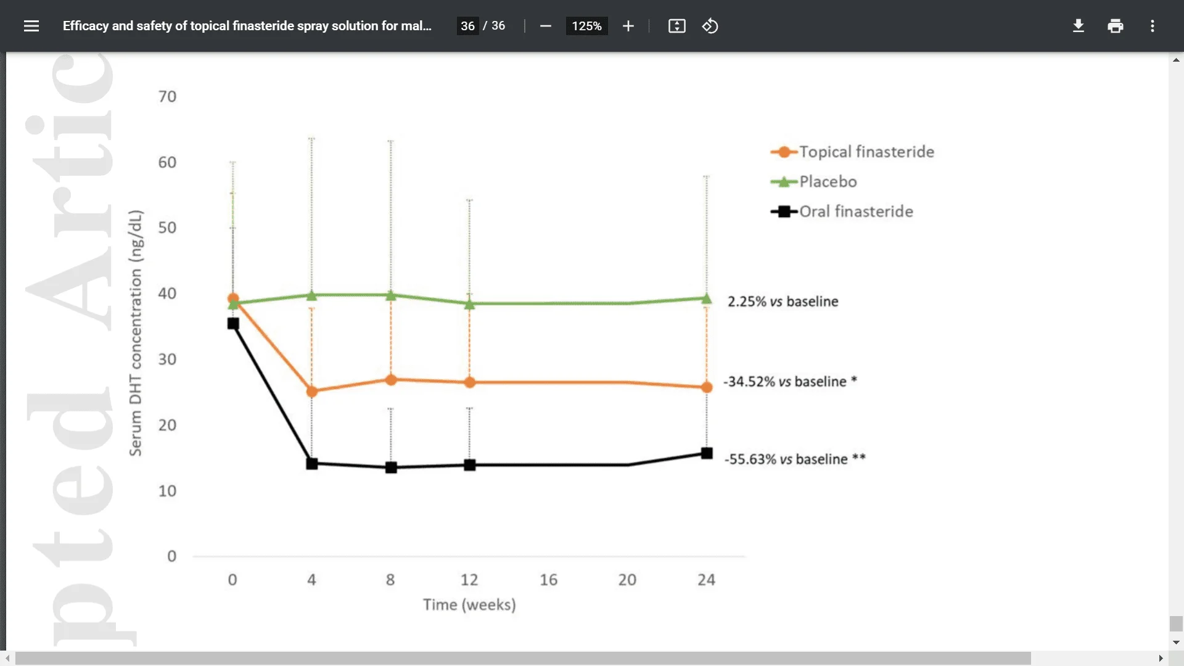The image size is (1184, 666).
Task: Click the x-axis value 24
Action: pyautogui.click(x=706, y=580)
